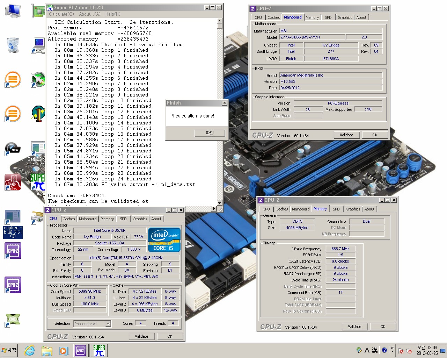Click OK in CPU-Z Processor window

click(170, 336)
